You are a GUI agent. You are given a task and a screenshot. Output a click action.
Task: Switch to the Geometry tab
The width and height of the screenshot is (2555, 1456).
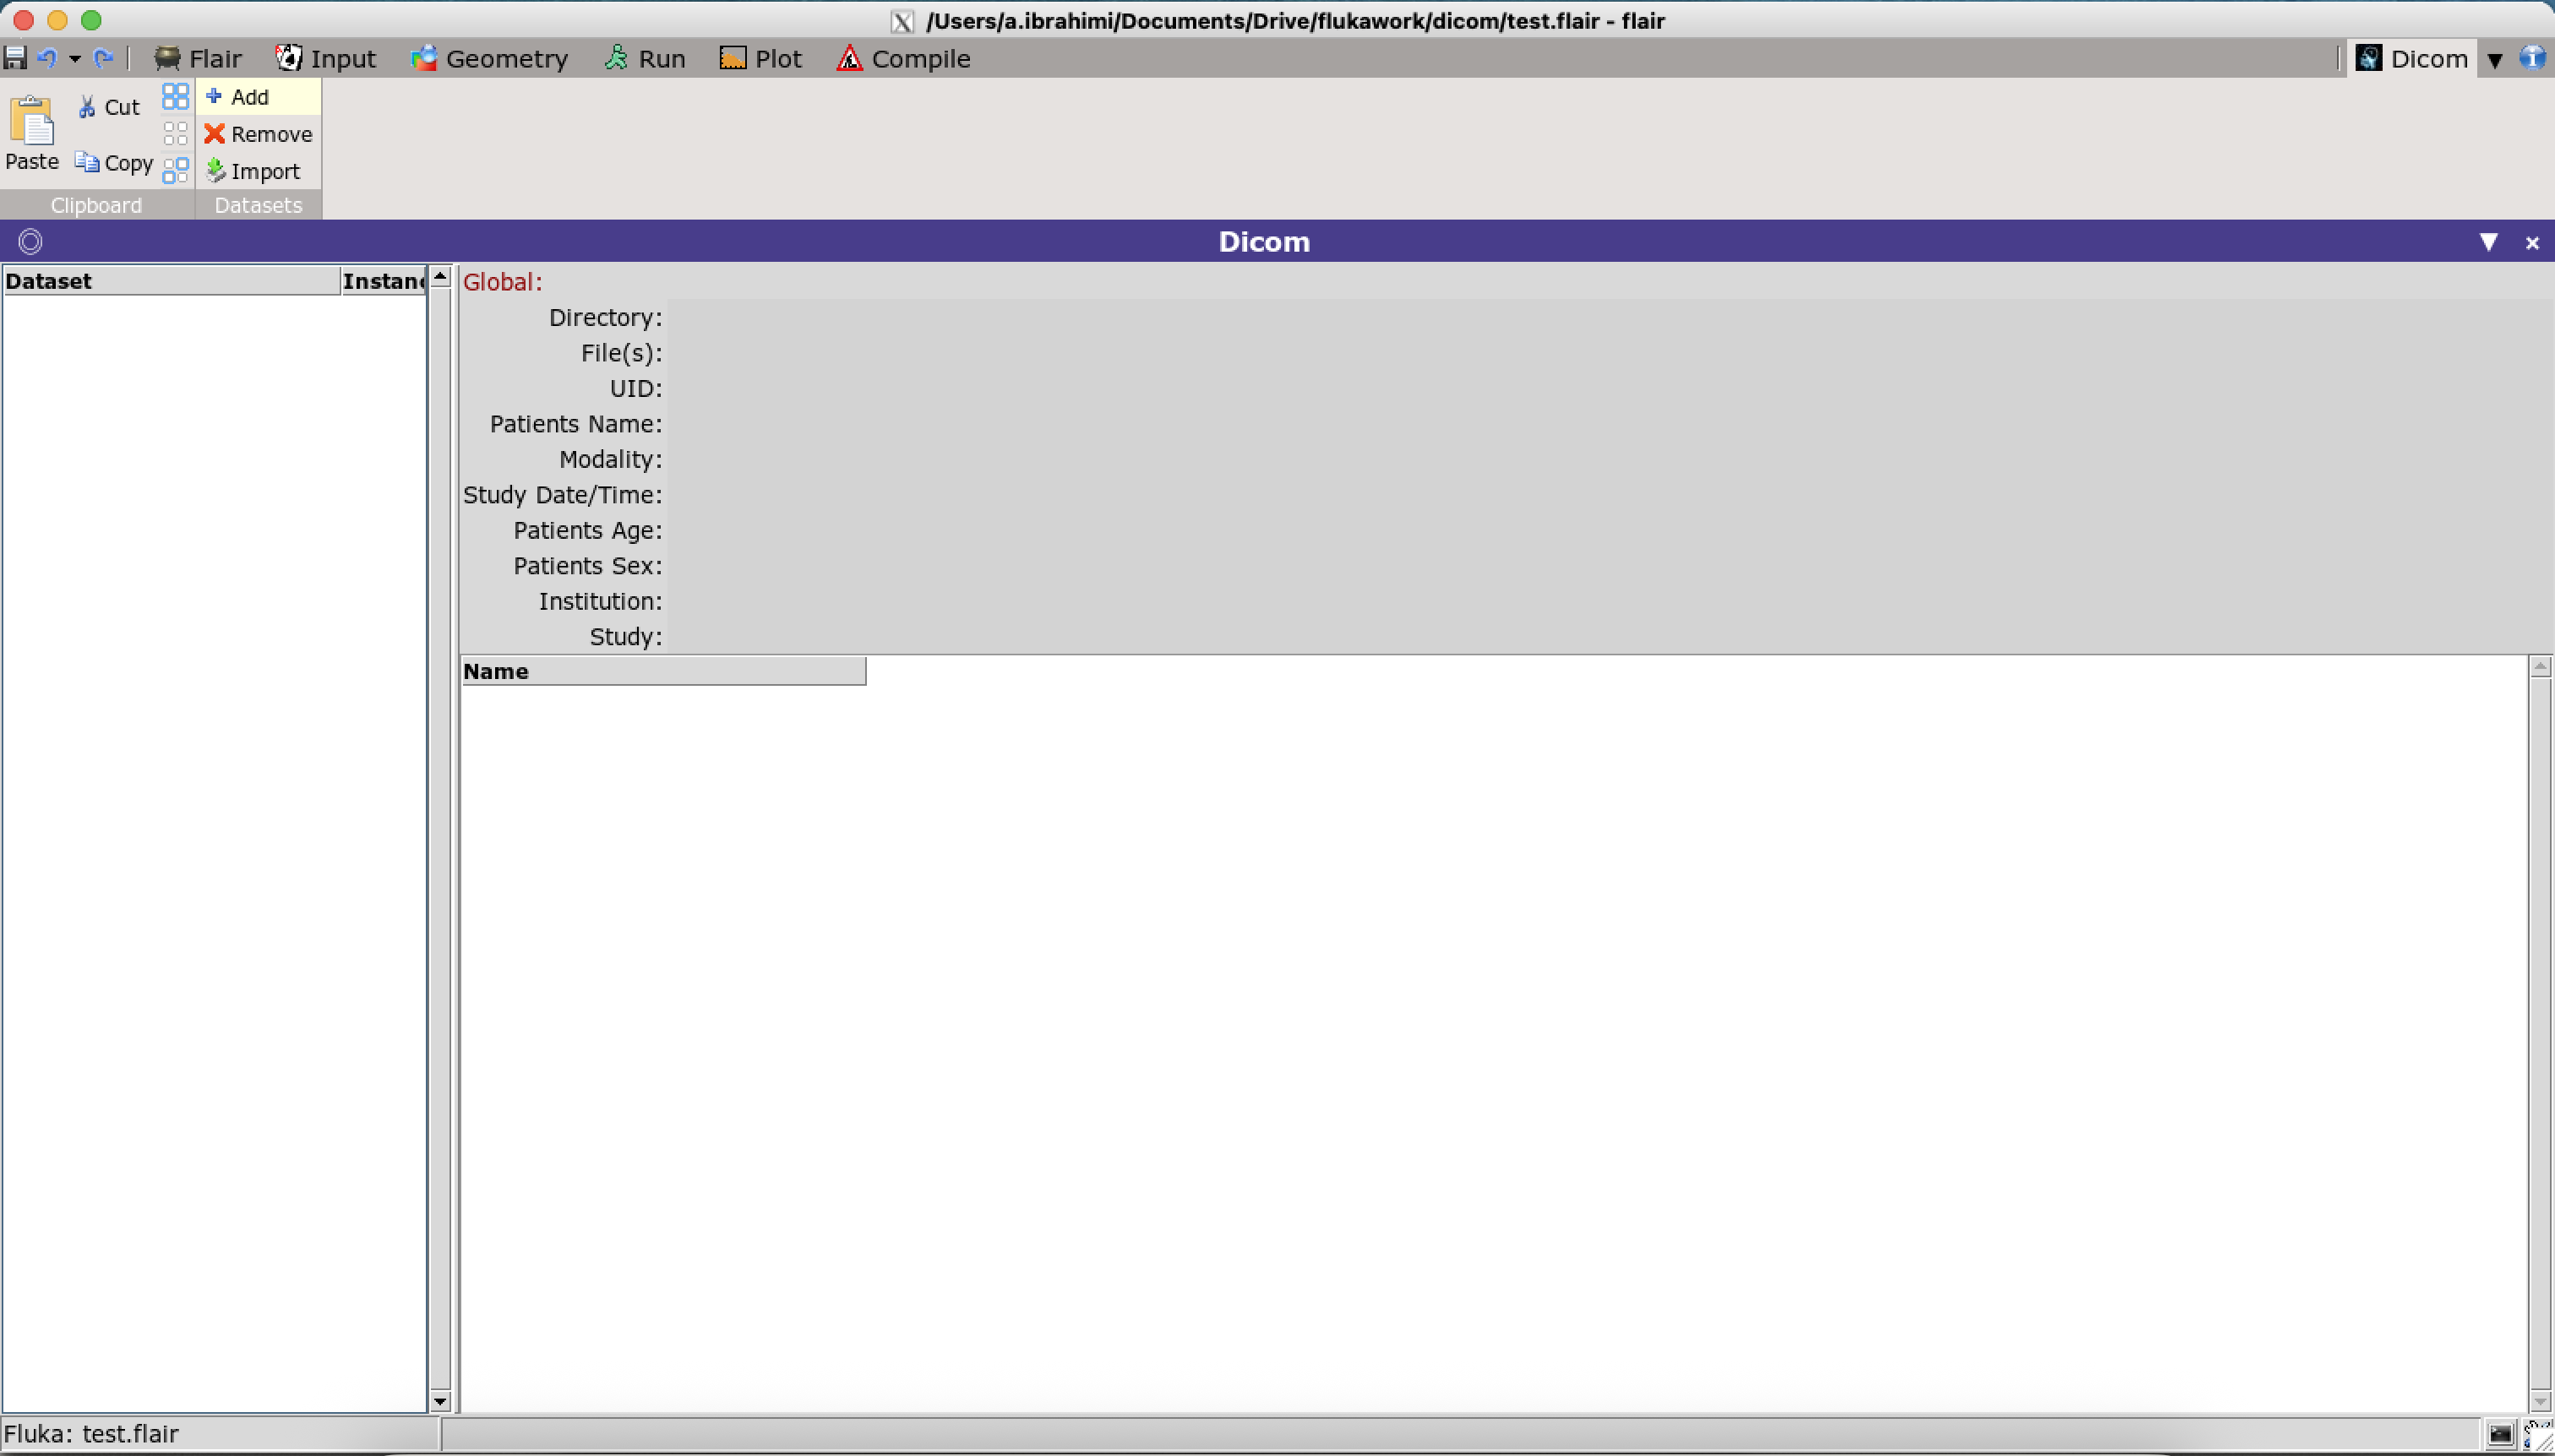pos(489,59)
